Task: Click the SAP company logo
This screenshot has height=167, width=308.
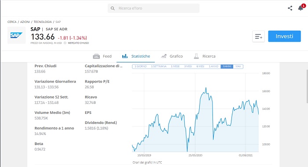Action: tap(17, 35)
